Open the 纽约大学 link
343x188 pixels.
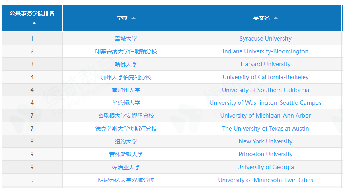[x=126, y=141]
